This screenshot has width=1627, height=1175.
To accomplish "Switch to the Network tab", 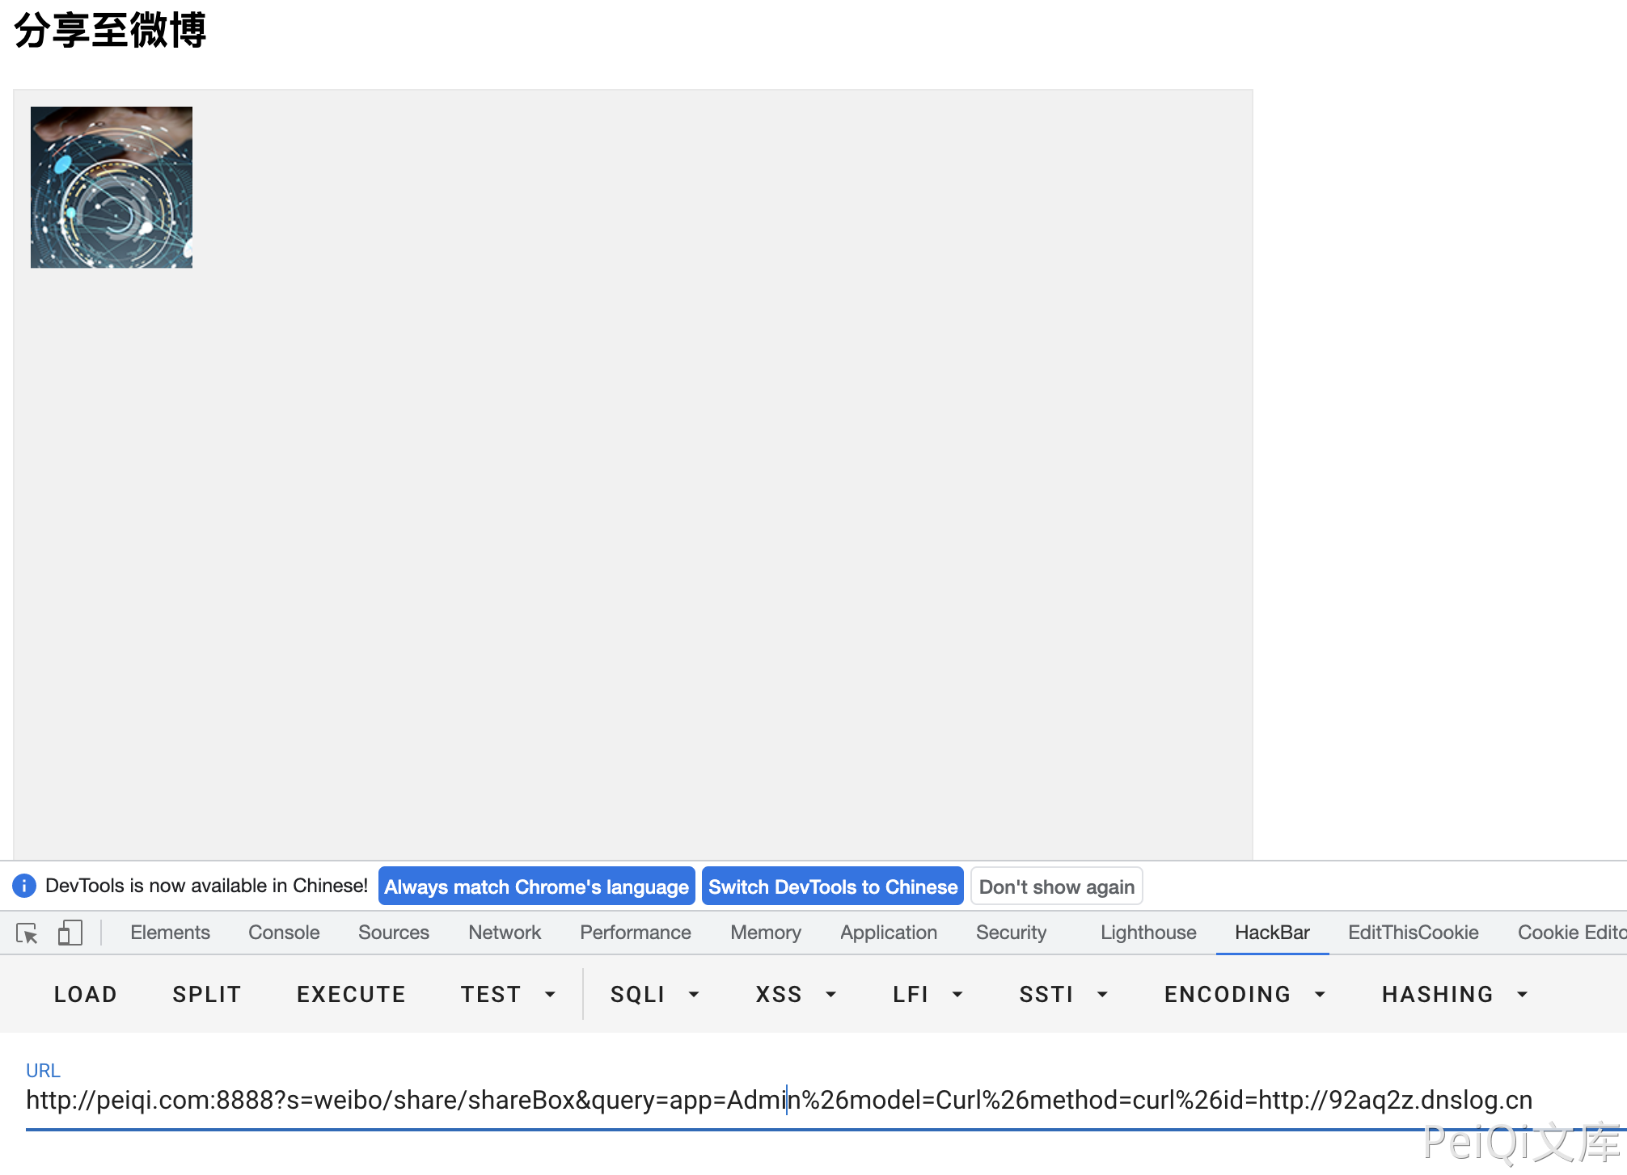I will point(505,933).
